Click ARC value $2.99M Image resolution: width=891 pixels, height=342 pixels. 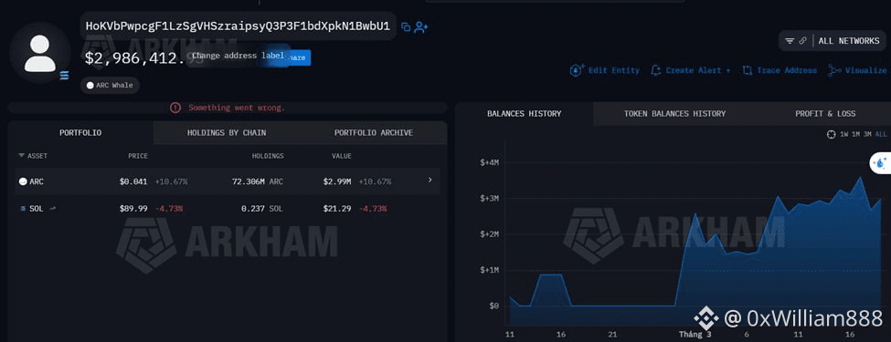(x=337, y=181)
